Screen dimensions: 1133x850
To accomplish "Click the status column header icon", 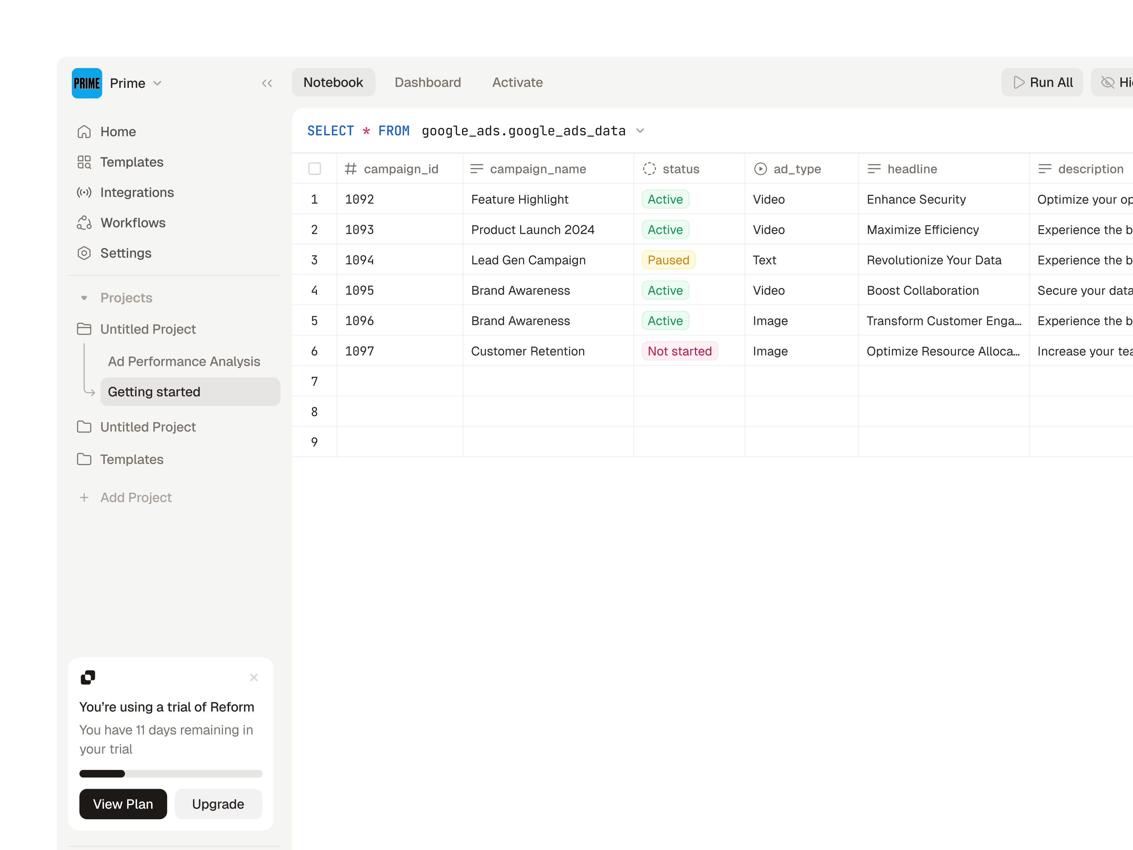I will 649,169.
